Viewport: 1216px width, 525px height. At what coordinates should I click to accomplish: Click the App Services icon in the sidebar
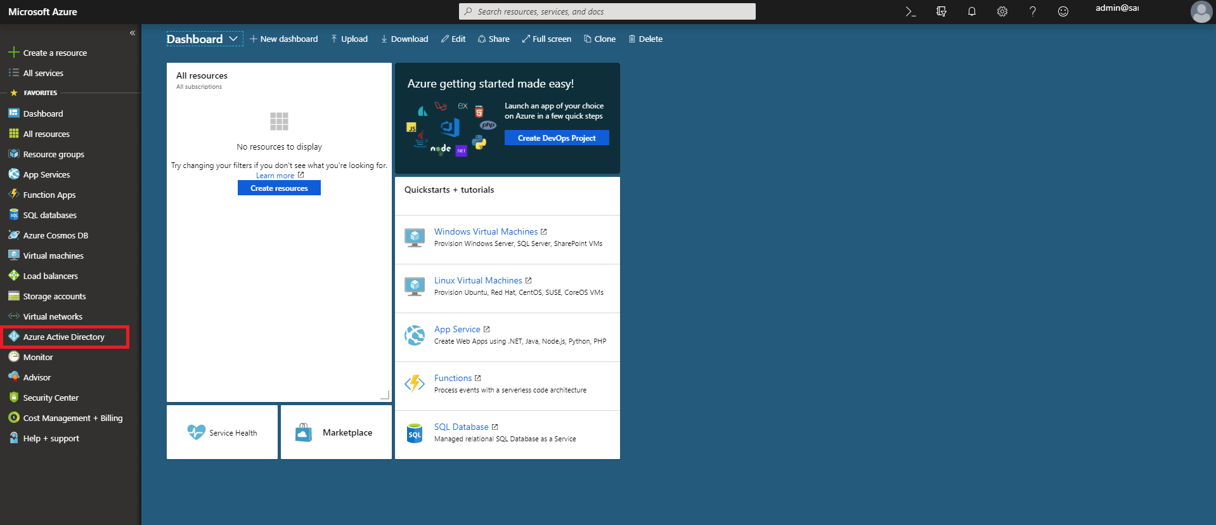point(14,174)
